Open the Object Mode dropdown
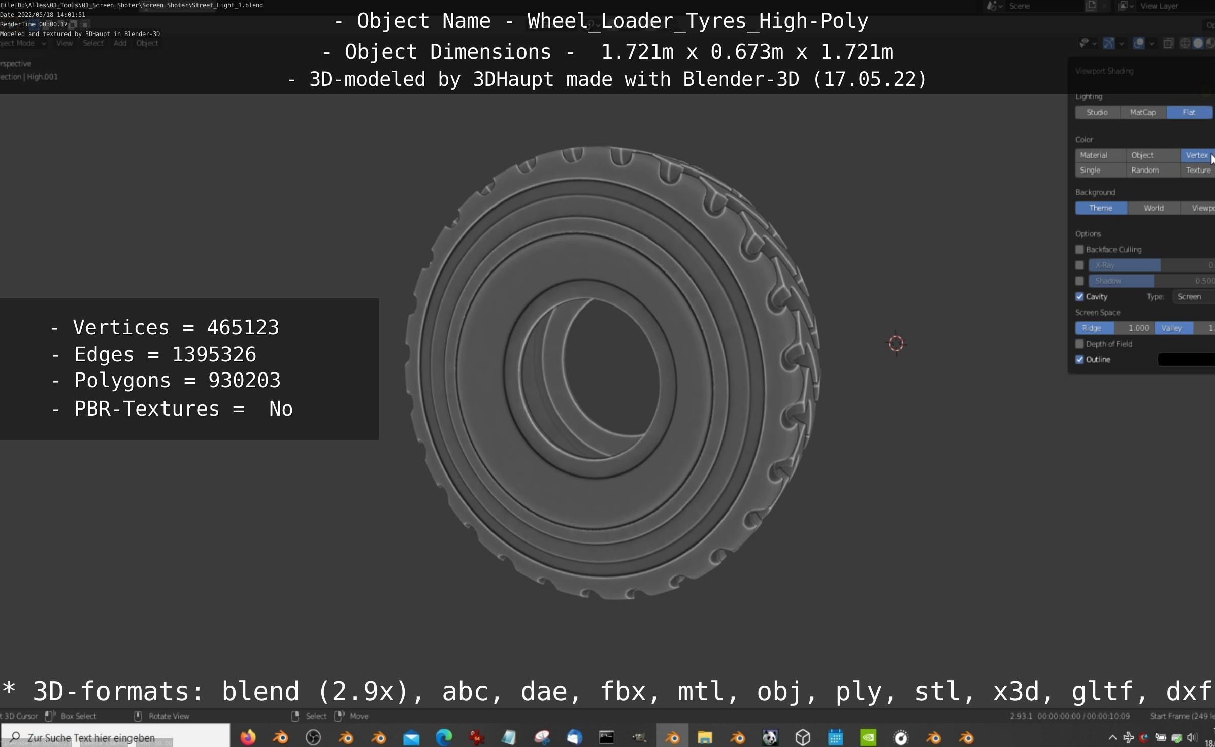This screenshot has height=747, width=1215. (x=23, y=43)
